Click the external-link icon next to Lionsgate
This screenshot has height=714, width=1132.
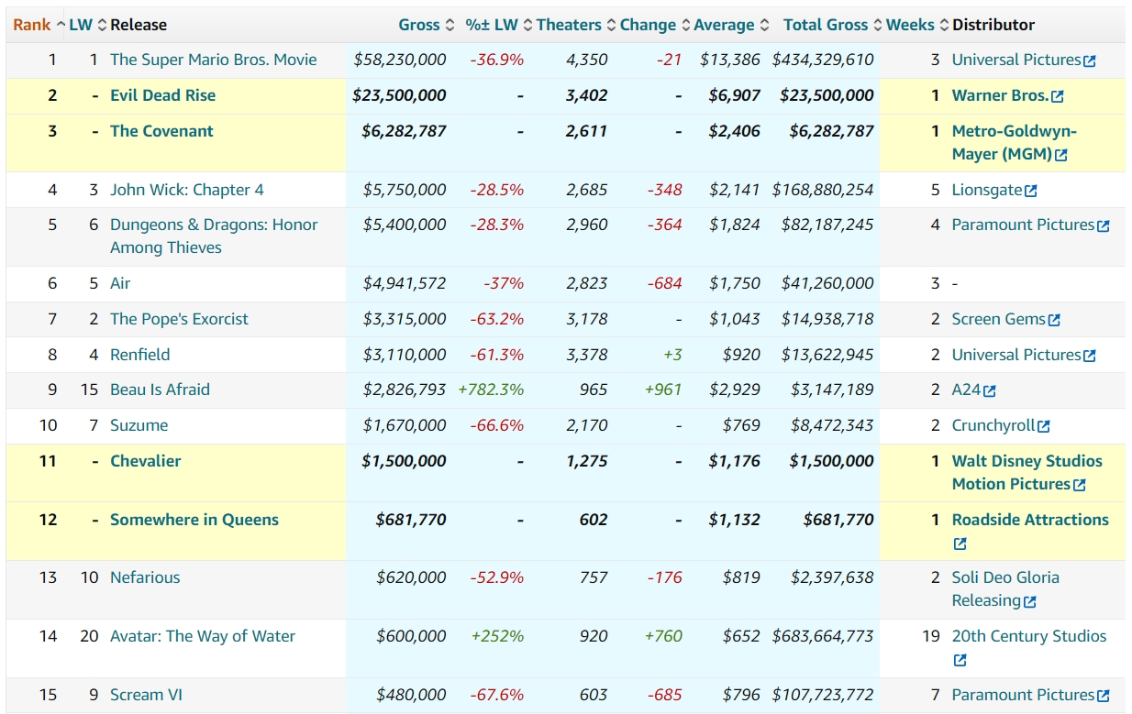pos(1031,191)
